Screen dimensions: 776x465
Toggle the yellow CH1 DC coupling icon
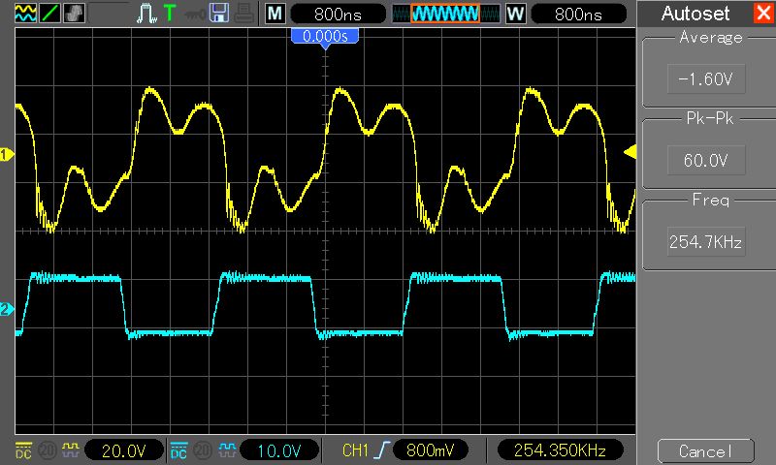(x=23, y=449)
